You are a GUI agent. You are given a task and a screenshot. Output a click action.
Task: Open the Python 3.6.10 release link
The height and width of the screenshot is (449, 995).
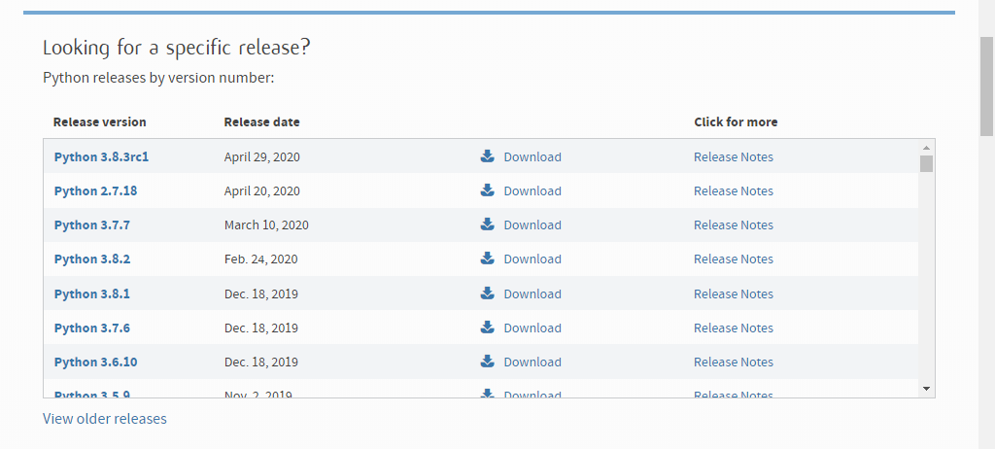point(95,362)
